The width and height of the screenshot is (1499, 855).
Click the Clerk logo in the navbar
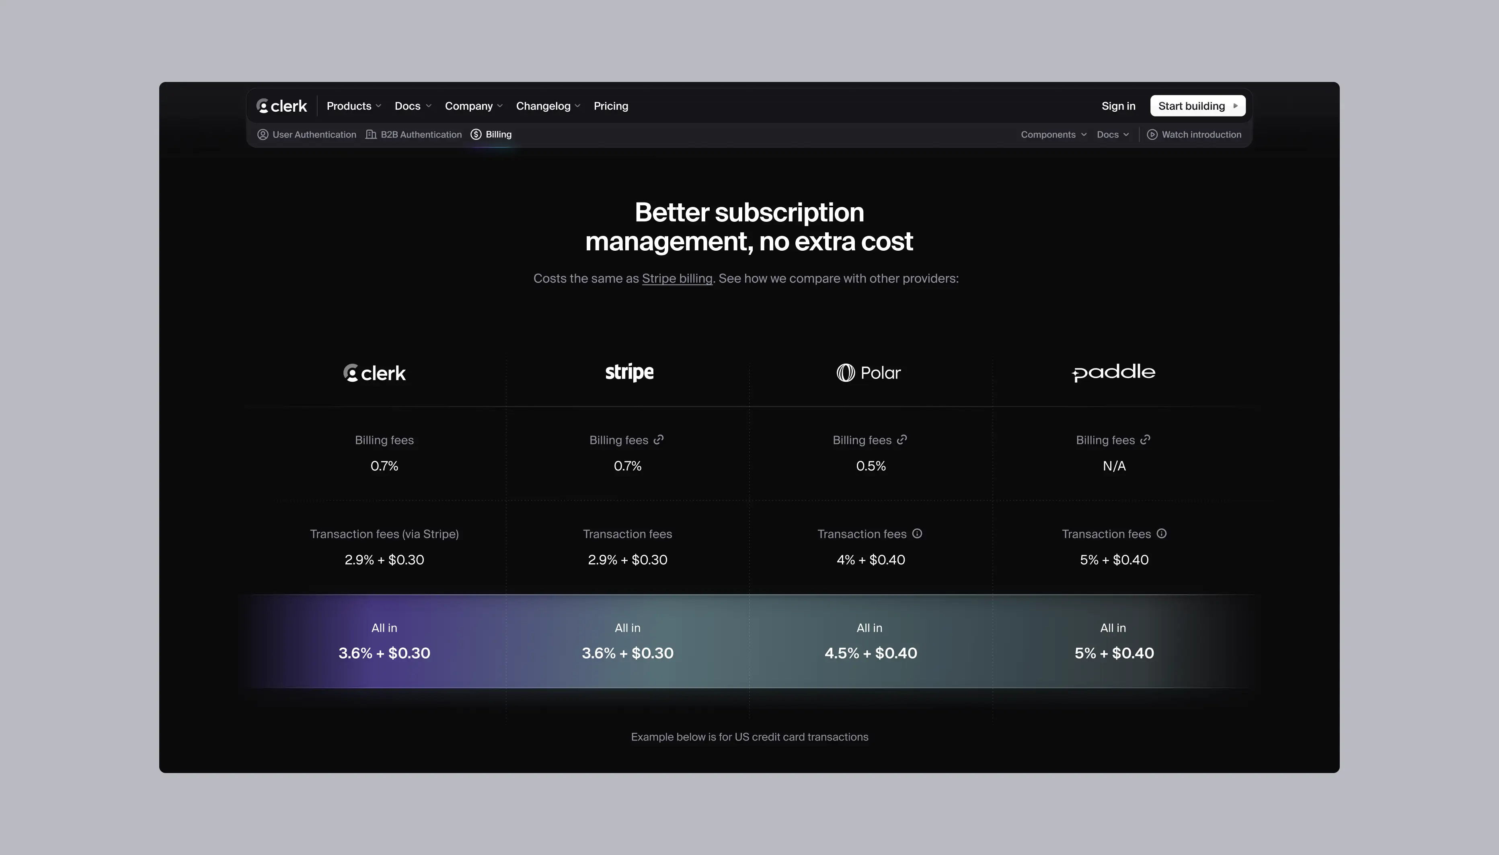281,106
